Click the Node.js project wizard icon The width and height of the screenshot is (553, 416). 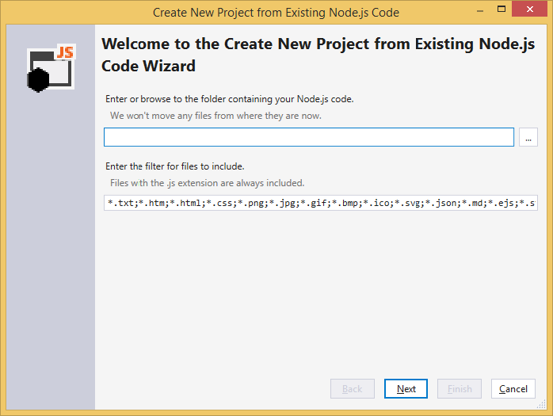(x=51, y=67)
